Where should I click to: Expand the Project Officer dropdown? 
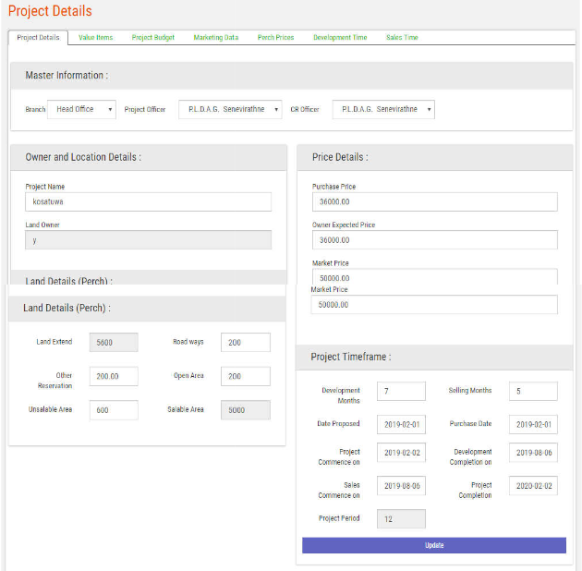230,109
